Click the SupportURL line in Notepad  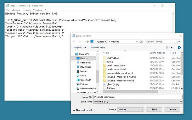[x=34, y=36]
